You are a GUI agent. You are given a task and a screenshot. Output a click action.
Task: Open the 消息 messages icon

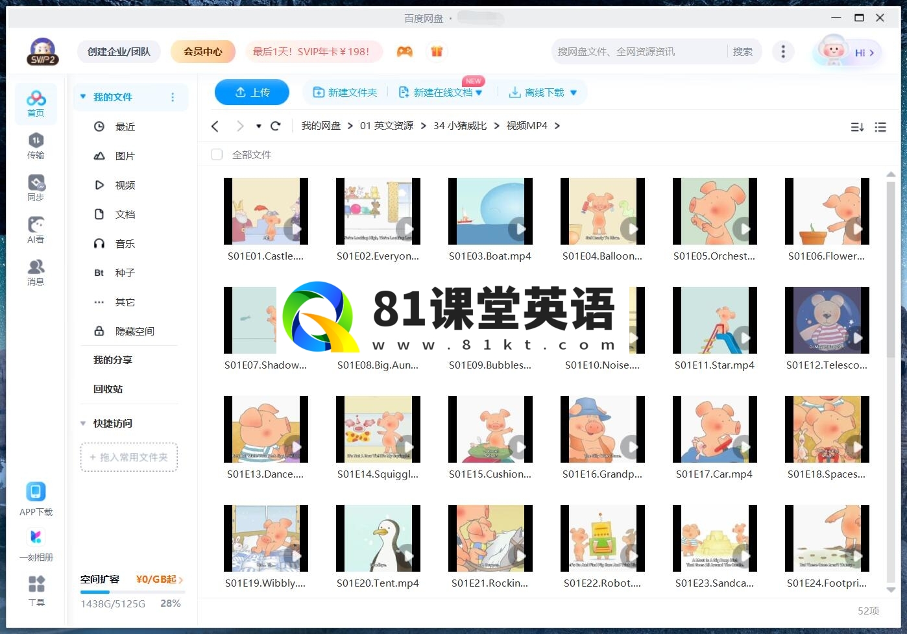[36, 272]
